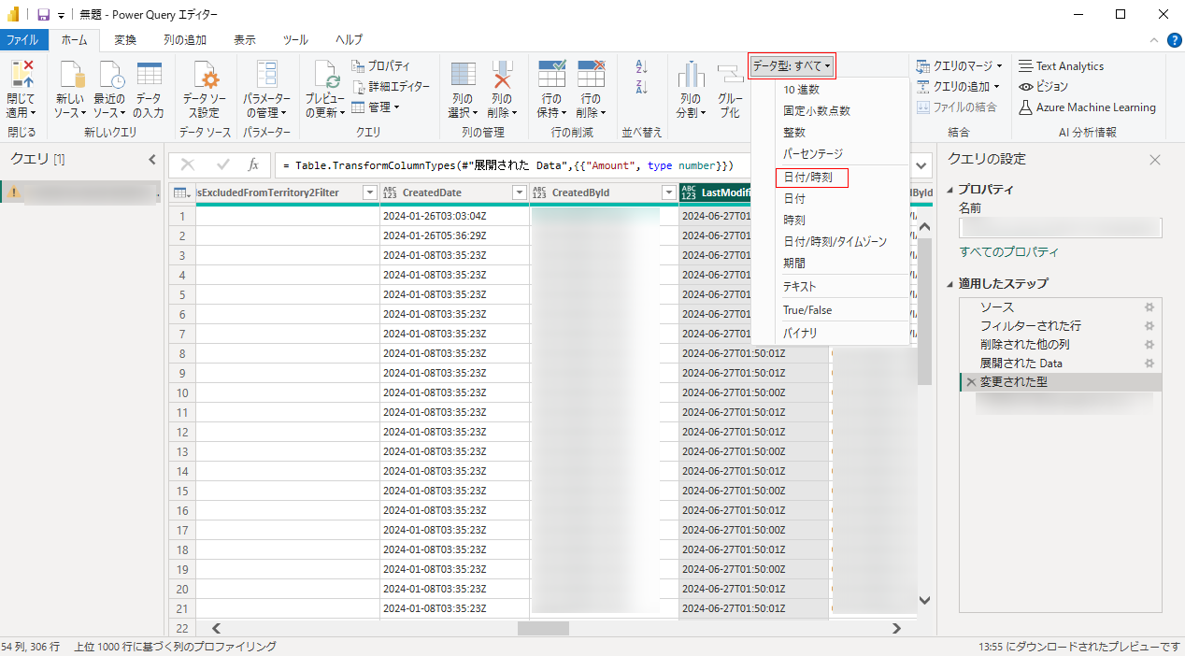
Task: Switch to the 変換 ribbon tab
Action: tap(125, 40)
